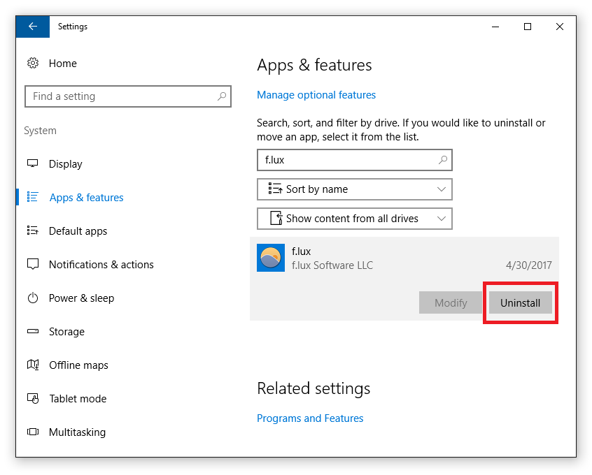Open Storage settings
Viewport: 592px width, 475px height.
pyautogui.click(x=66, y=332)
